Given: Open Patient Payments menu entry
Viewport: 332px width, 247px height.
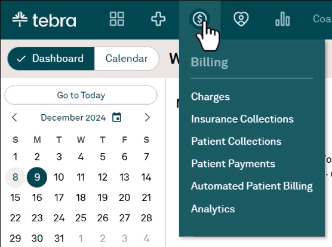Looking at the screenshot, I should pos(233,164).
